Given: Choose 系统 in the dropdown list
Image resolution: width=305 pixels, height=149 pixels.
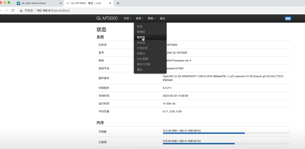Looking at the screenshot, I should tap(150, 27).
